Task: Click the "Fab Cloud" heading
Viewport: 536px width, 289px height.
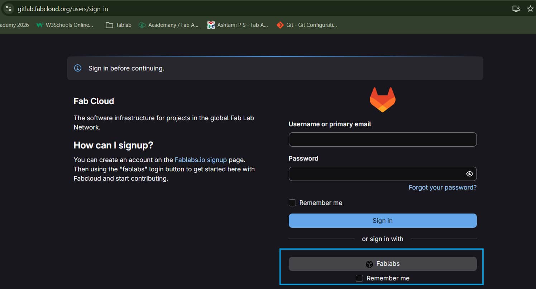Action: (94, 101)
